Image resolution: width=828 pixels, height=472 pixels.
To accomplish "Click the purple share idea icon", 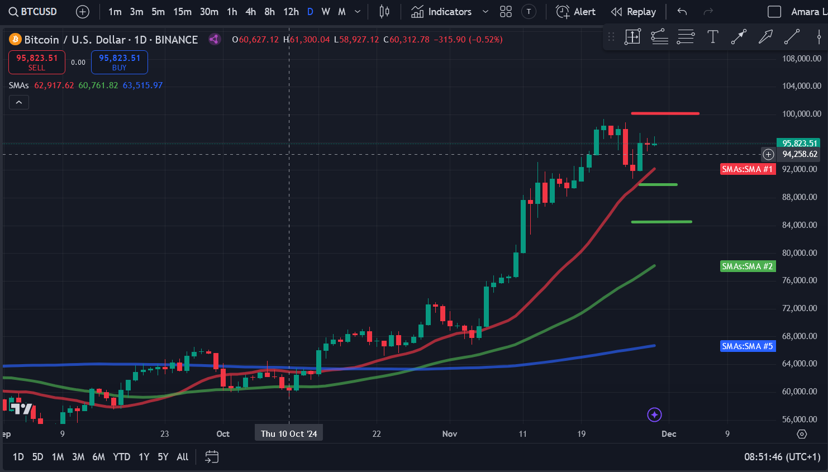I will [x=214, y=39].
